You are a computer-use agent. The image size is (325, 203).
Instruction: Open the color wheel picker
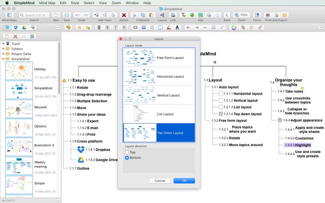tap(234, 28)
